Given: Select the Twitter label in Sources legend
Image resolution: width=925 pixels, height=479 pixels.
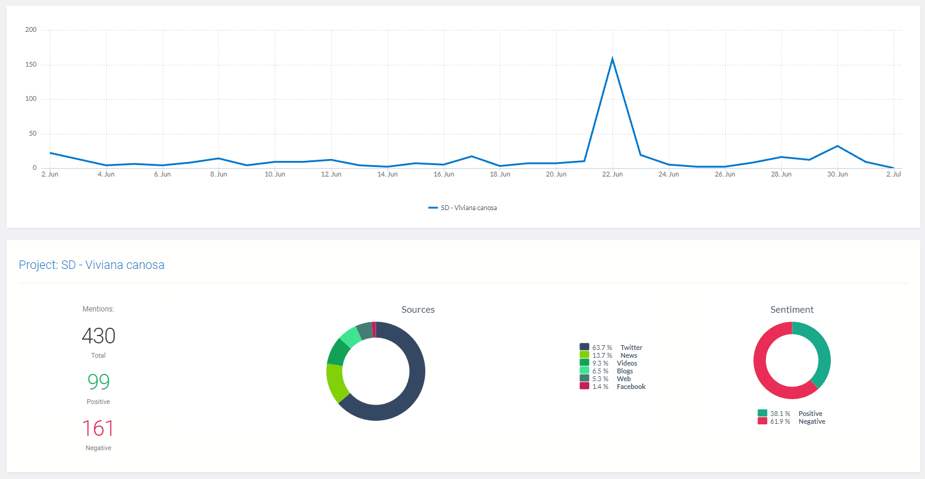Looking at the screenshot, I should point(631,348).
